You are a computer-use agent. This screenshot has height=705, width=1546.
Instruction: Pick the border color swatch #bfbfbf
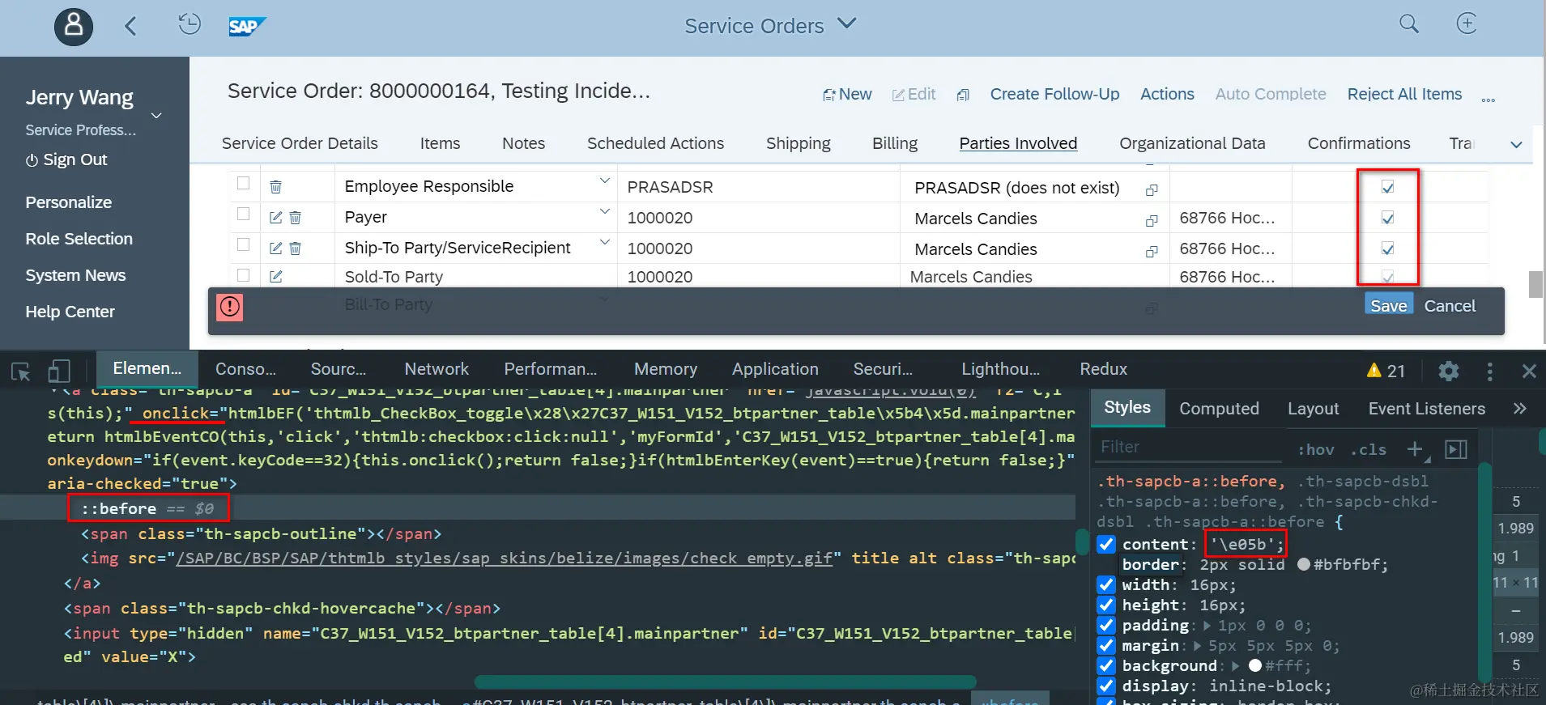[x=1304, y=564]
